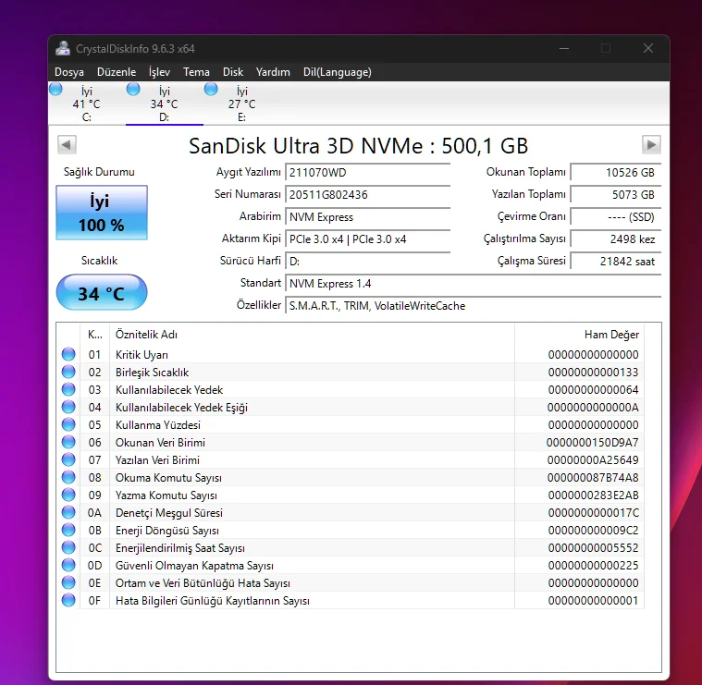Minimize the CrystalDiskInfo window
This screenshot has width=702, height=685.
(564, 48)
